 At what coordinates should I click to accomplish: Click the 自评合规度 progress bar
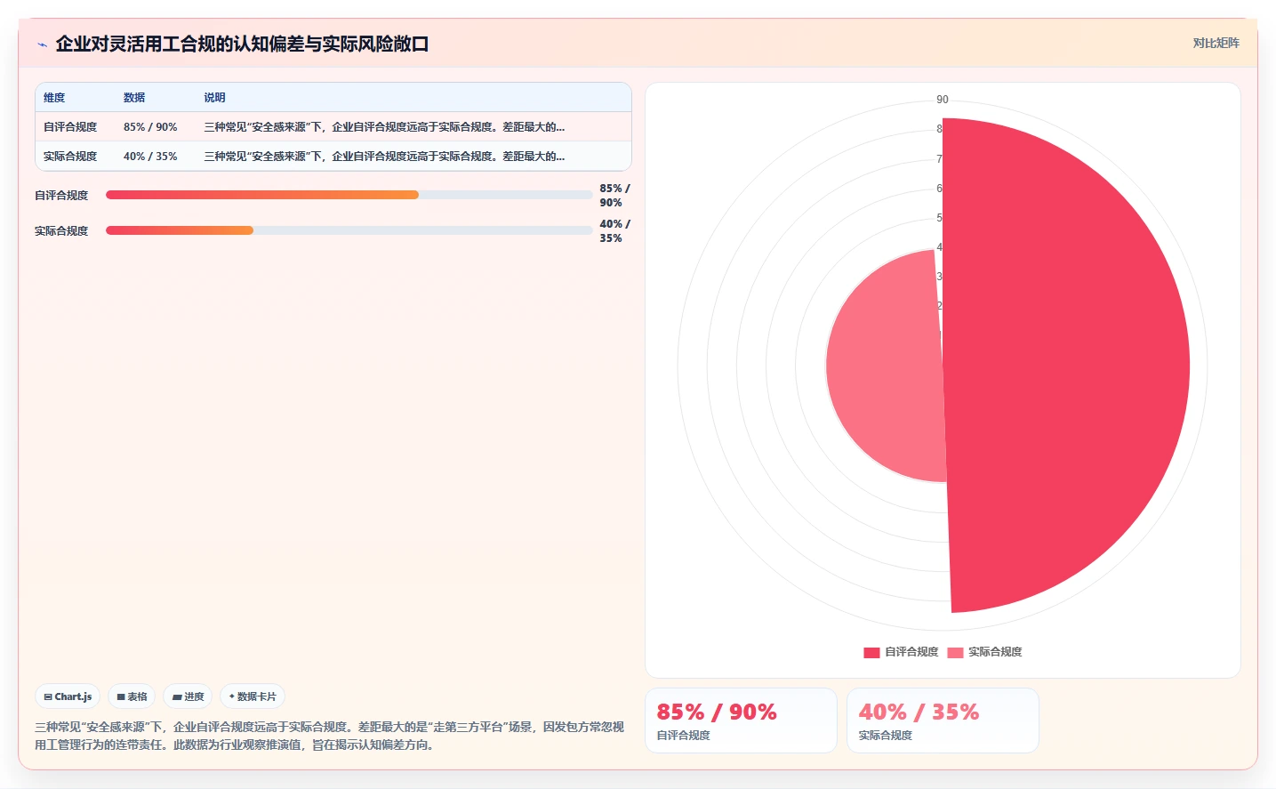(349, 195)
